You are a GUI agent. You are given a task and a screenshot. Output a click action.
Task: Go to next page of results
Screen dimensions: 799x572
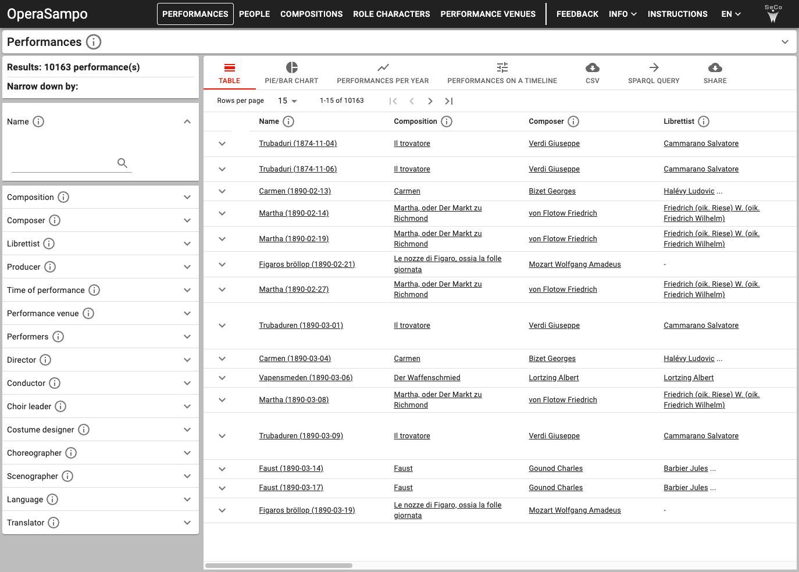click(430, 101)
